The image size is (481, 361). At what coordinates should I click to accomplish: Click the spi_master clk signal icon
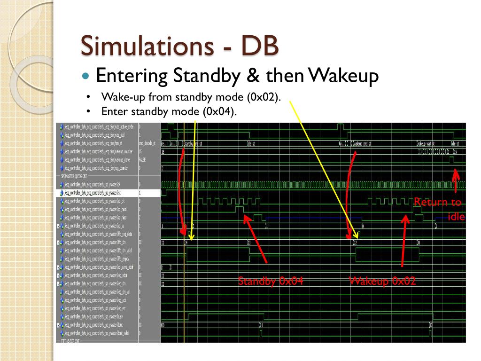pos(62,185)
